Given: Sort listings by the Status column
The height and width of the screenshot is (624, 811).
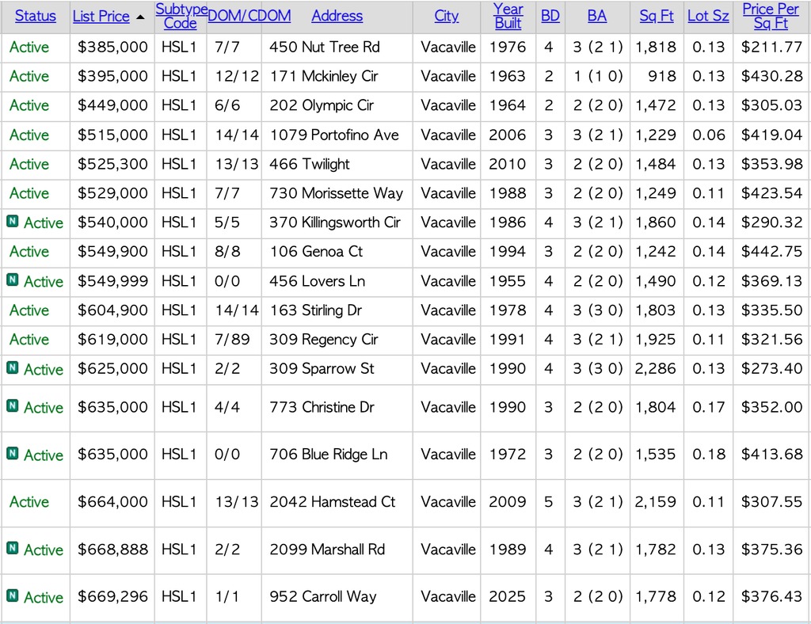Looking at the screenshot, I should coord(35,16).
